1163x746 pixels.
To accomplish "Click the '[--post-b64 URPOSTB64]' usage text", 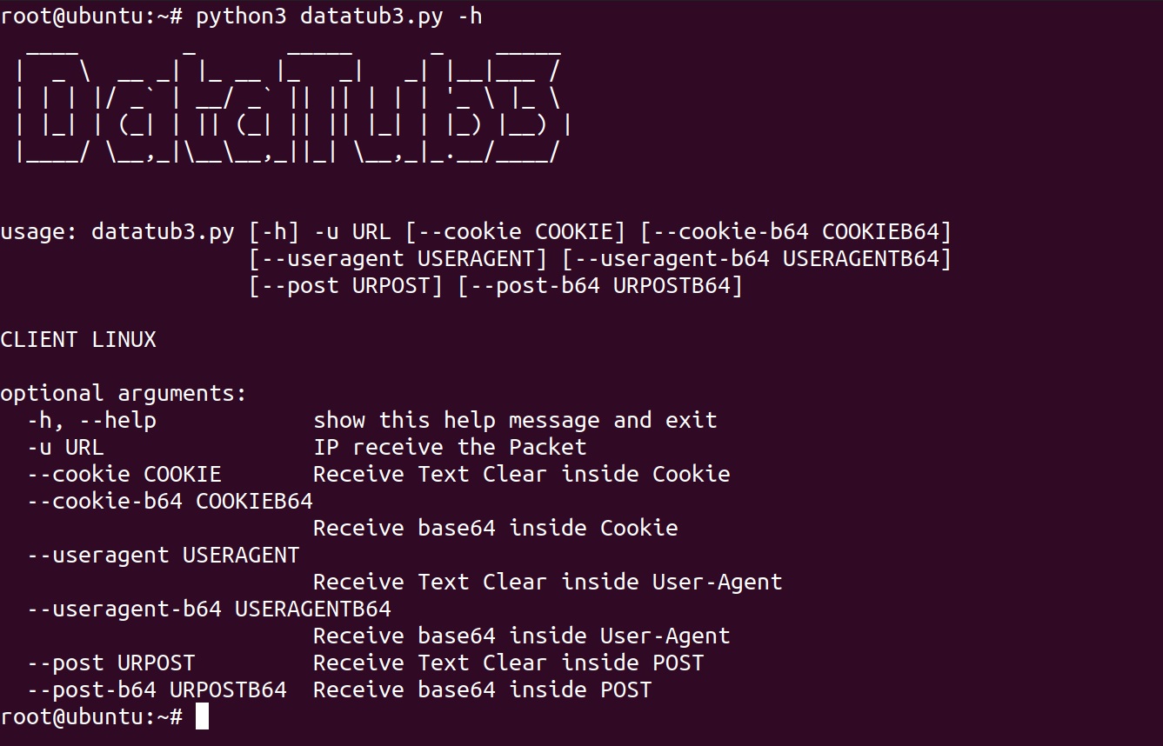I will click(600, 285).
